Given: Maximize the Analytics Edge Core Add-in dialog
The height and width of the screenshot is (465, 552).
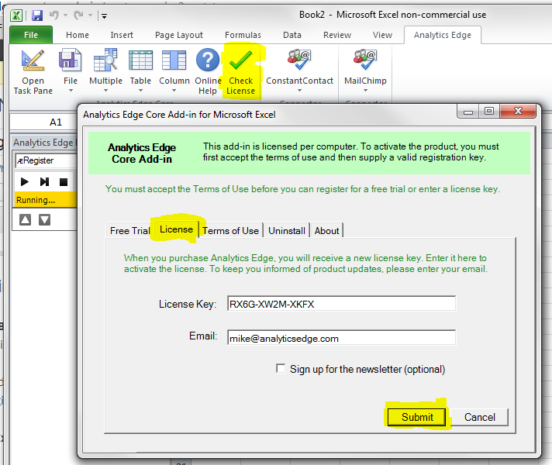Looking at the screenshot, I should [x=488, y=112].
